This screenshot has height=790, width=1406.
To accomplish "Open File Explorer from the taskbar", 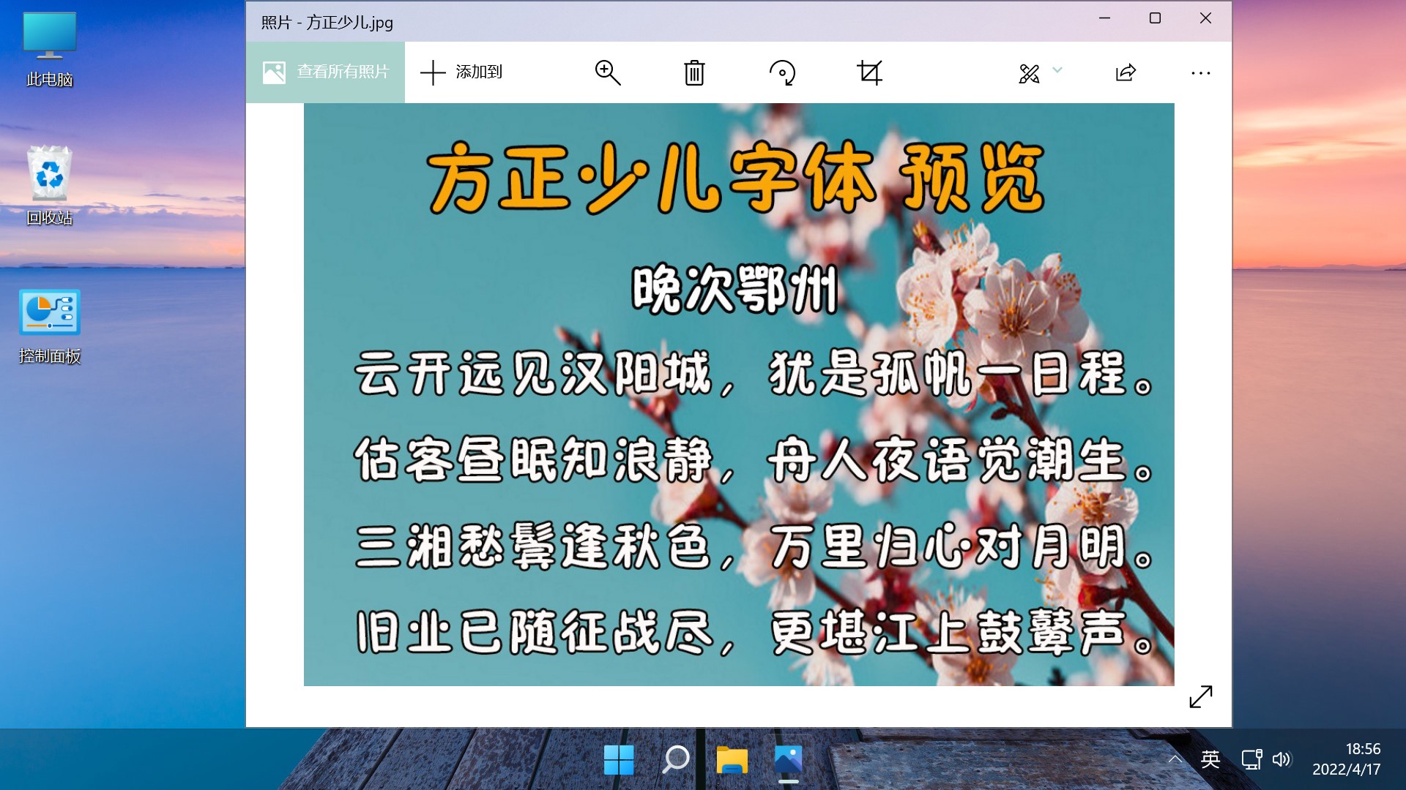I will click(732, 760).
